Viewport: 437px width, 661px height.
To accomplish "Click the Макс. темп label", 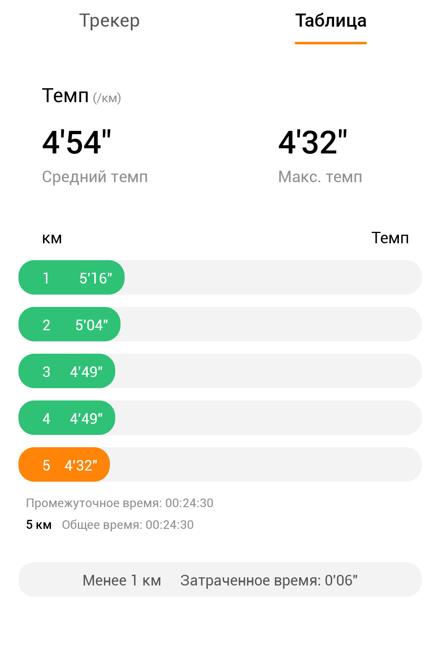I will pyautogui.click(x=320, y=177).
